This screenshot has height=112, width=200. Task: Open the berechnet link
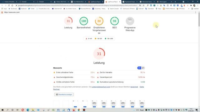[134, 87]
